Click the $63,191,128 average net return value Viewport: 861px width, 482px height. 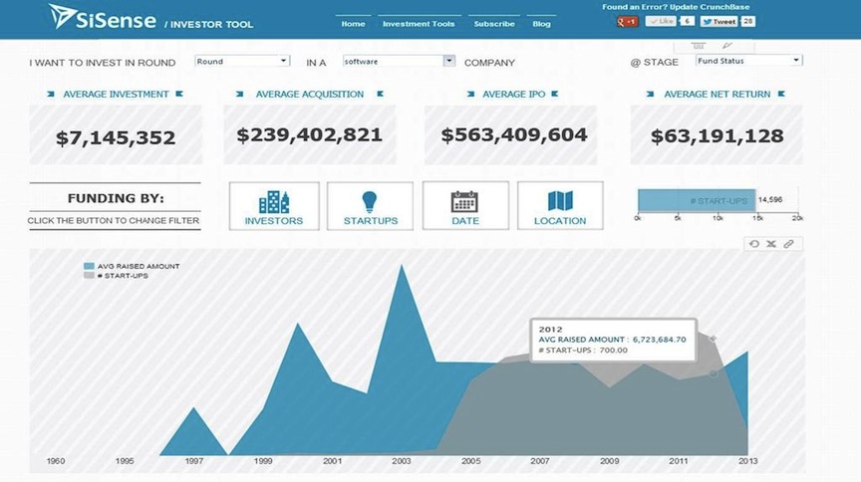[x=717, y=136]
